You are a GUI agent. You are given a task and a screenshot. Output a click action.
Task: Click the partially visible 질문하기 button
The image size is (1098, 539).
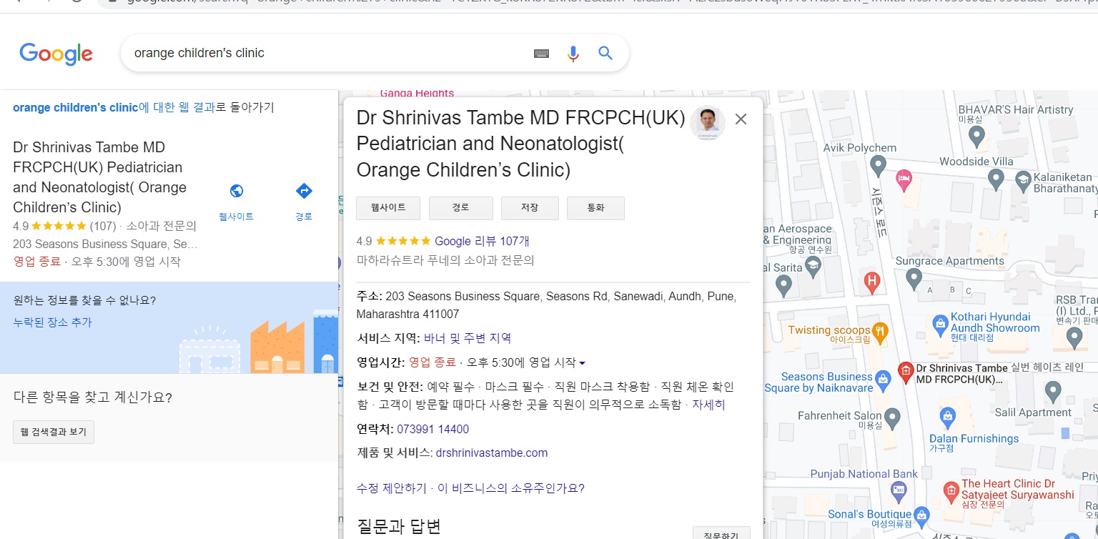click(x=722, y=533)
